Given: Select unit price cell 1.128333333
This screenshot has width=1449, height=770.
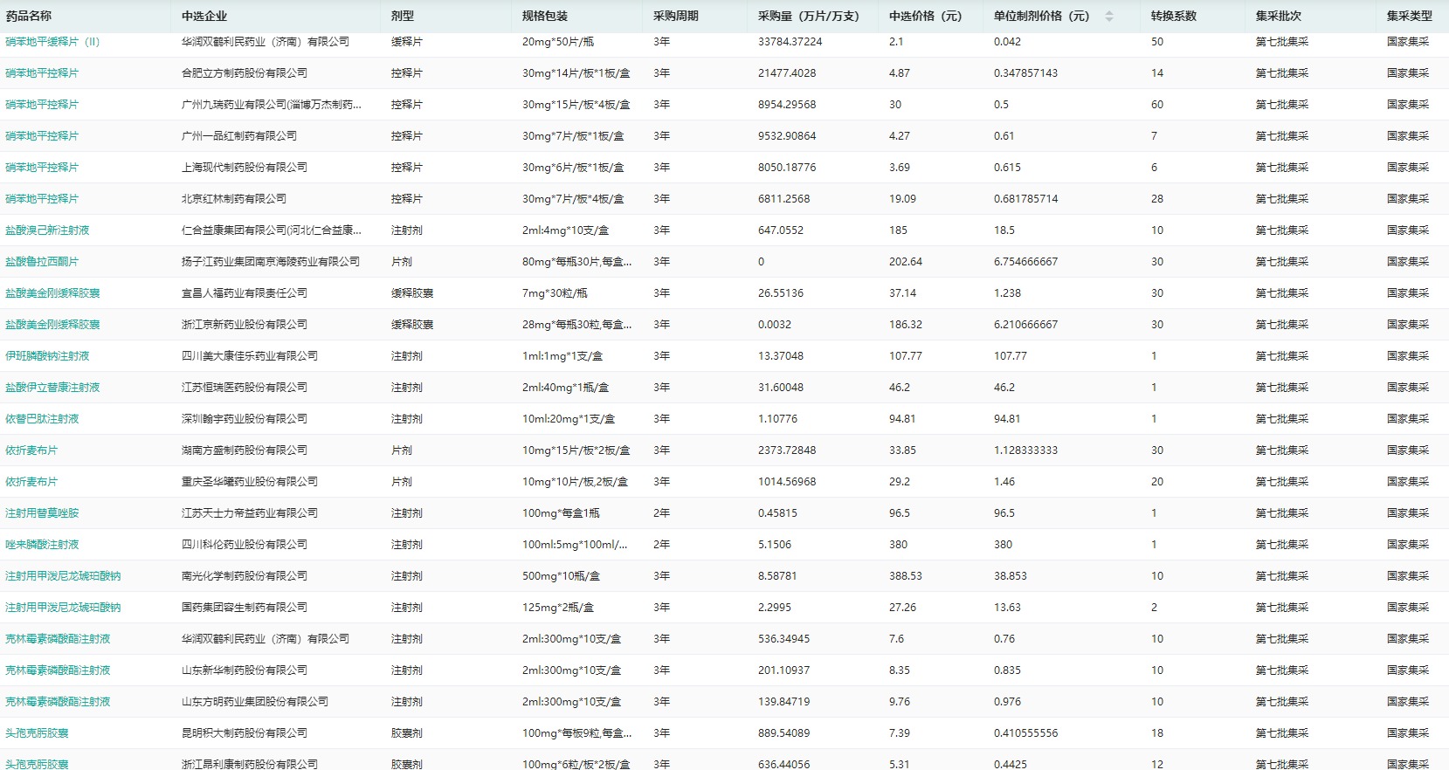Looking at the screenshot, I should (1025, 450).
